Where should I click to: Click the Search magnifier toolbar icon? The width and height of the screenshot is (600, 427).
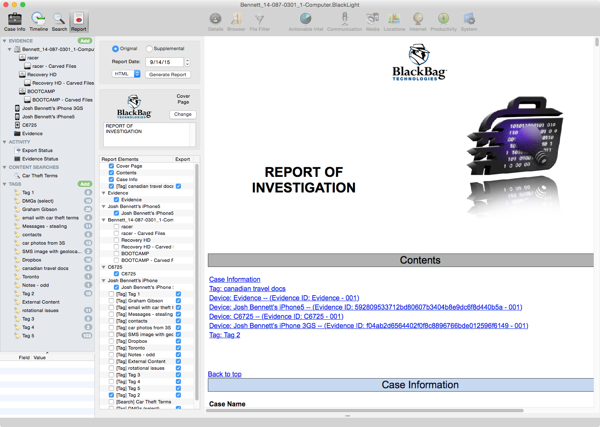(59, 19)
